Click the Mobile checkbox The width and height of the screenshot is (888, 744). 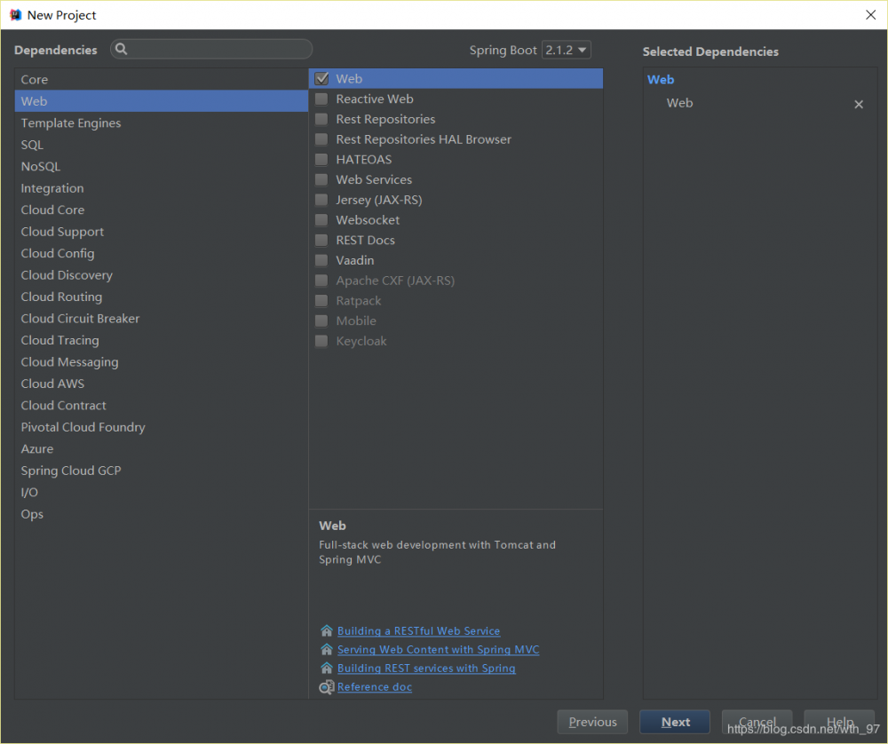click(x=321, y=321)
